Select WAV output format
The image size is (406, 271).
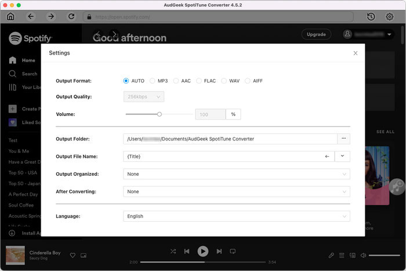pos(224,81)
